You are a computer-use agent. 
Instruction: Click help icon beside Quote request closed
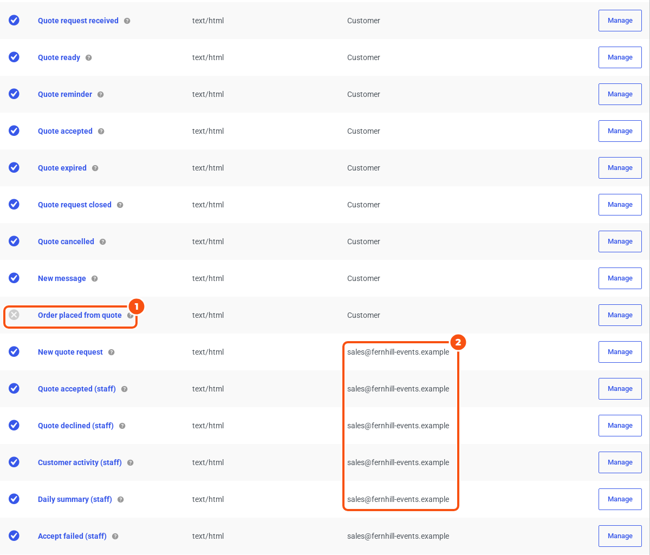pos(120,205)
